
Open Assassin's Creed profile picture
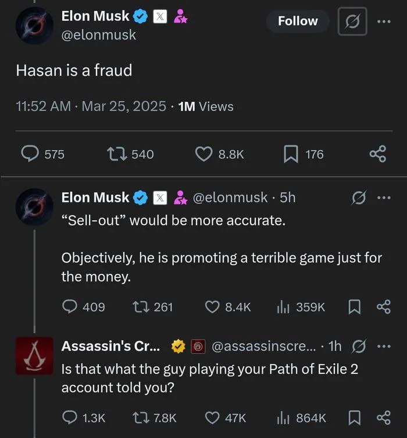[34, 355]
